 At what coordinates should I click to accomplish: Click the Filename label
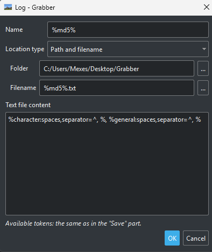click(23, 88)
